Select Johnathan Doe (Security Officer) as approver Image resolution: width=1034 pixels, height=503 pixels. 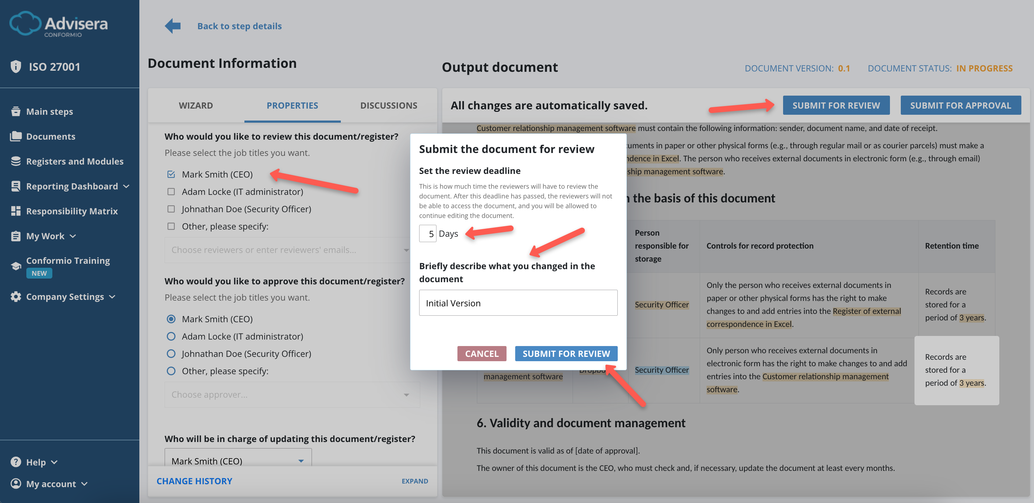171,353
